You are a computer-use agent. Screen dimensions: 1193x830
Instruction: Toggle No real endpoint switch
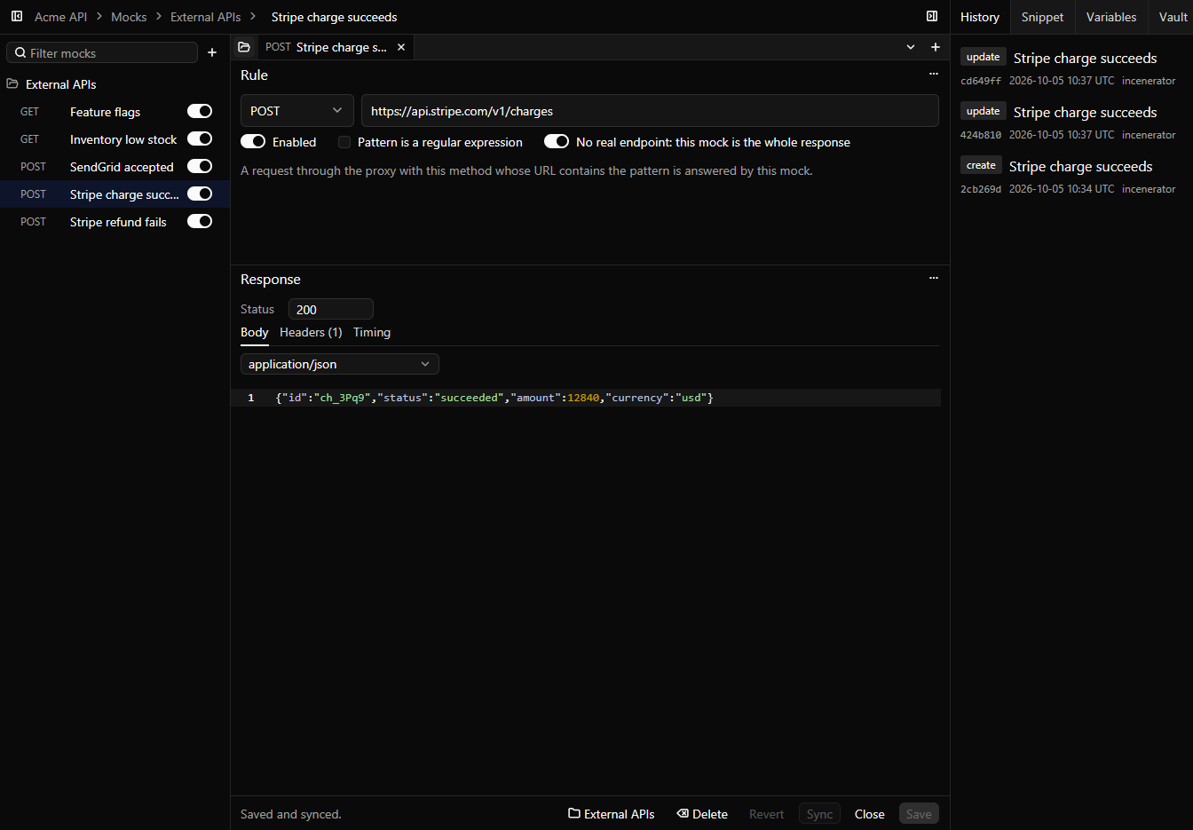point(557,142)
